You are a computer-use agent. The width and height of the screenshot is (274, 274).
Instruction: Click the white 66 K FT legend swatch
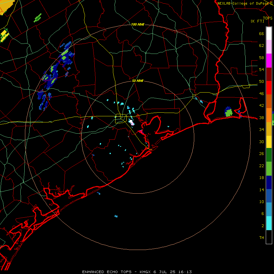click(x=269, y=33)
